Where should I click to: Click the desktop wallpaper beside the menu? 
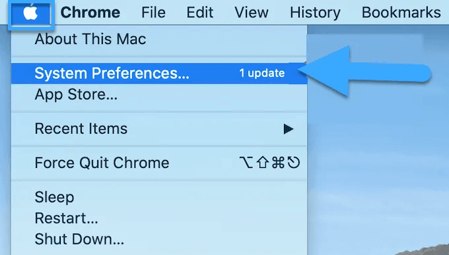click(378, 171)
